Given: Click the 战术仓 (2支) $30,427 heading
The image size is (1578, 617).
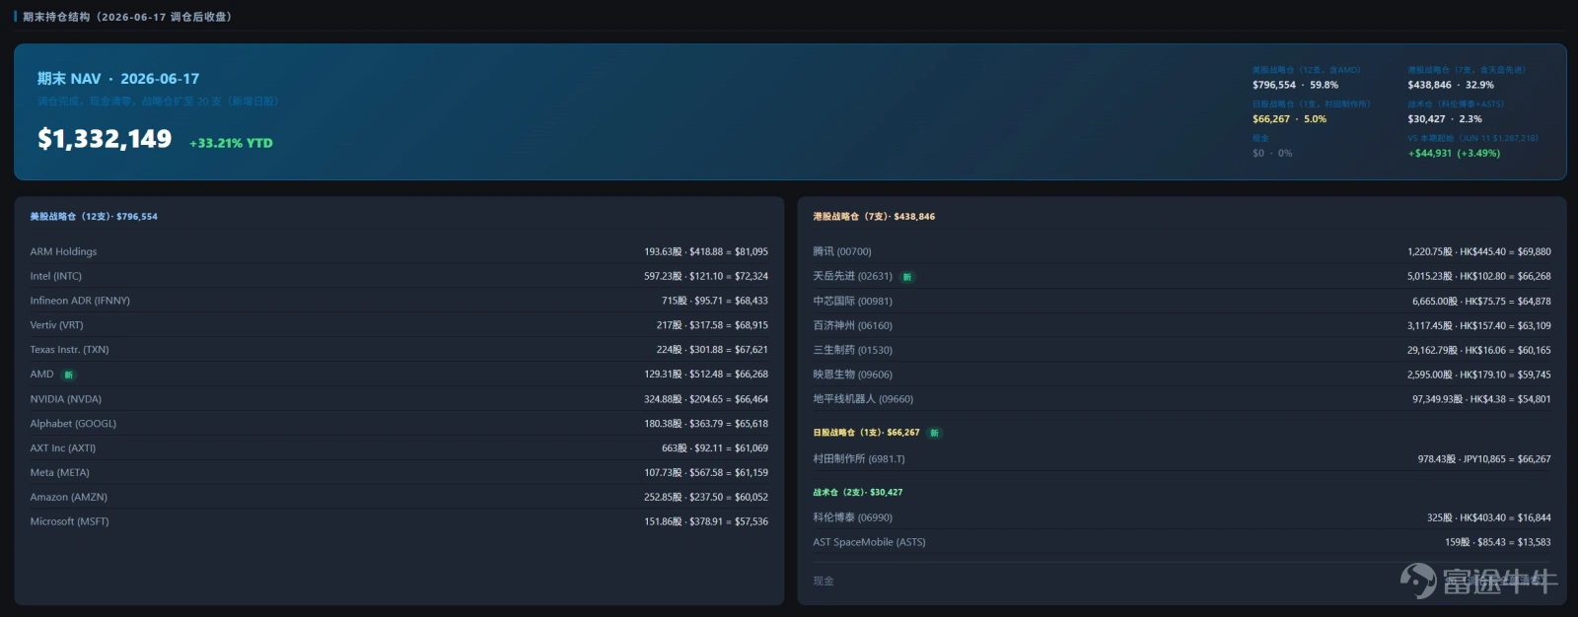Looking at the screenshot, I should click(858, 492).
